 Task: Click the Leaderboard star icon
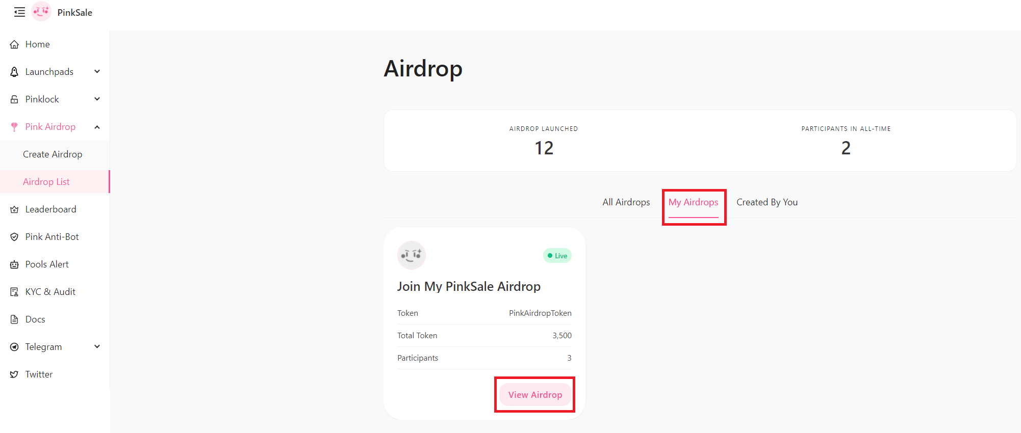tap(14, 209)
